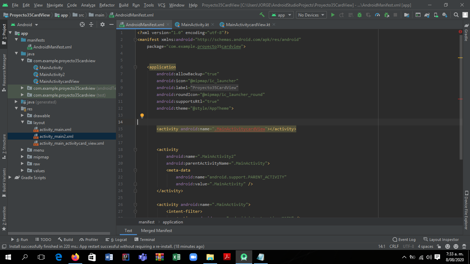The image size is (470, 264).
Task: Click the Search Everywhere magnifier icon
Action: tap(456, 15)
